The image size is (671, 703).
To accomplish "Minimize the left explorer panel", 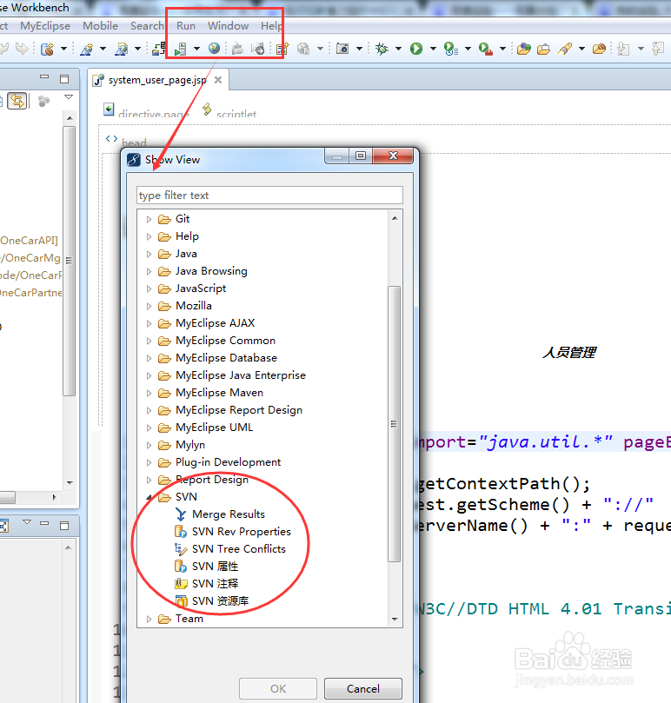I will tap(44, 77).
